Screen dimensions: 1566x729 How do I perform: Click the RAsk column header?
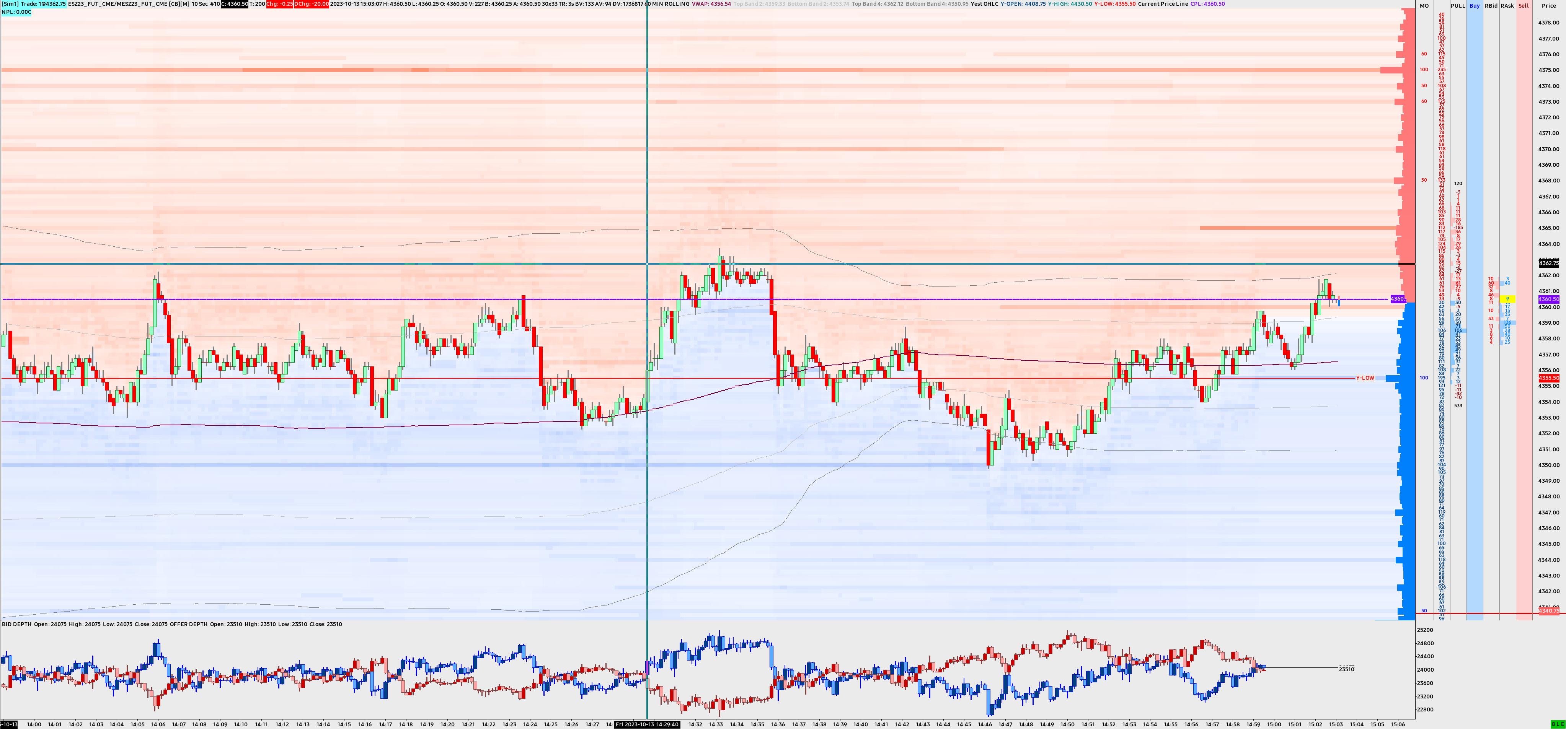pyautogui.click(x=1507, y=5)
